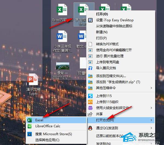This screenshot has height=145, width=164.
Task: Select the 录制一 video thumbnail on desktop
Action: click(63, 66)
